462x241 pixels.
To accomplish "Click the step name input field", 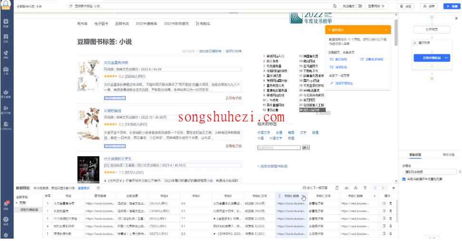I will tap(429, 171).
